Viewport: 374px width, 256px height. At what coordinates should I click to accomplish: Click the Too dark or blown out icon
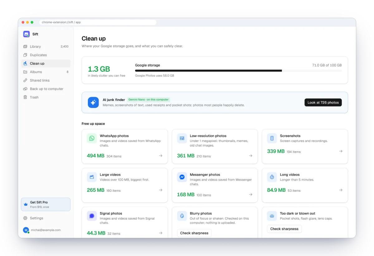coord(272,216)
